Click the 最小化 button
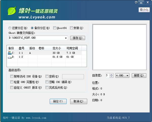Screen dimensions: 152x122 [144, 10]
